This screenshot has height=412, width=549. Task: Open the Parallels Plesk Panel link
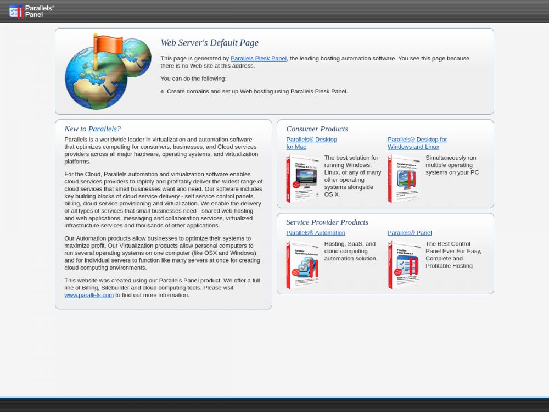point(258,58)
